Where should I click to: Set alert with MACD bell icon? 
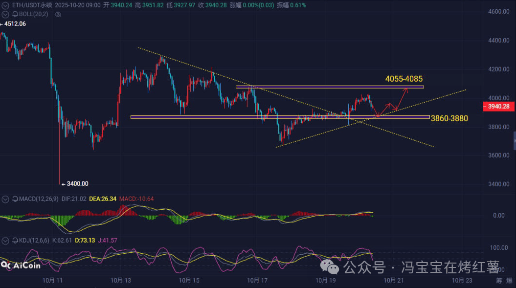click(x=15, y=199)
